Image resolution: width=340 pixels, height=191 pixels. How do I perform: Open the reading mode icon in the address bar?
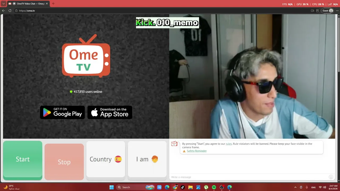317,11
